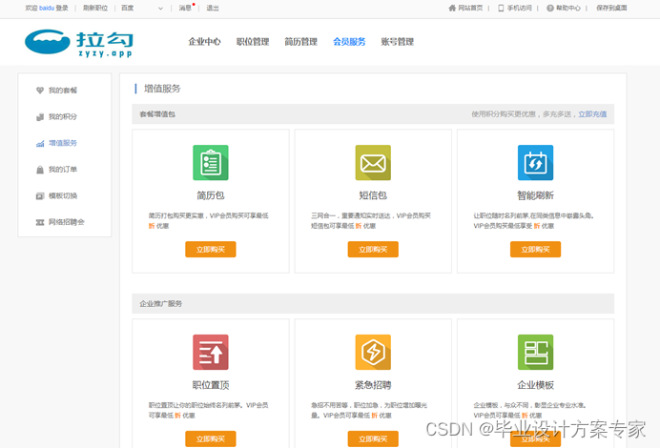Click the 帮助中心 link
The width and height of the screenshot is (660, 448).
click(568, 8)
